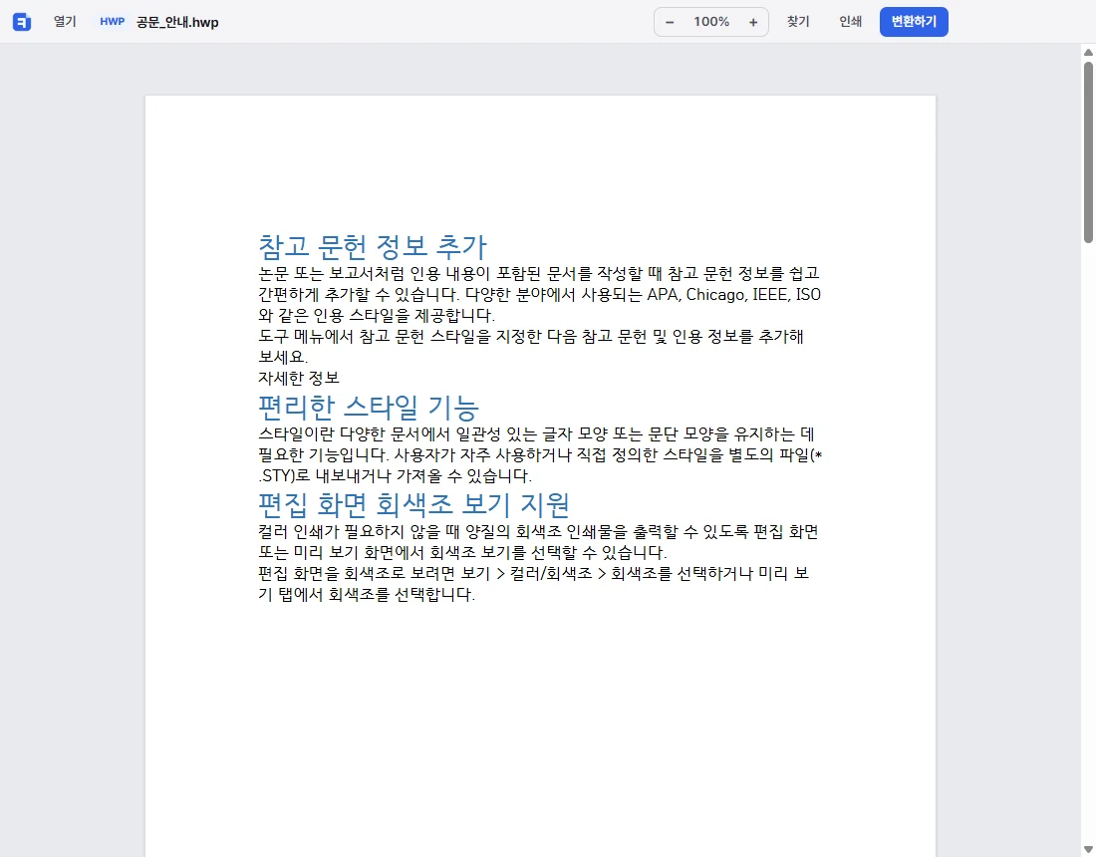Click the line 기 탭에서 회색조를 선택합니다
The width and height of the screenshot is (1096, 857).
point(367,595)
